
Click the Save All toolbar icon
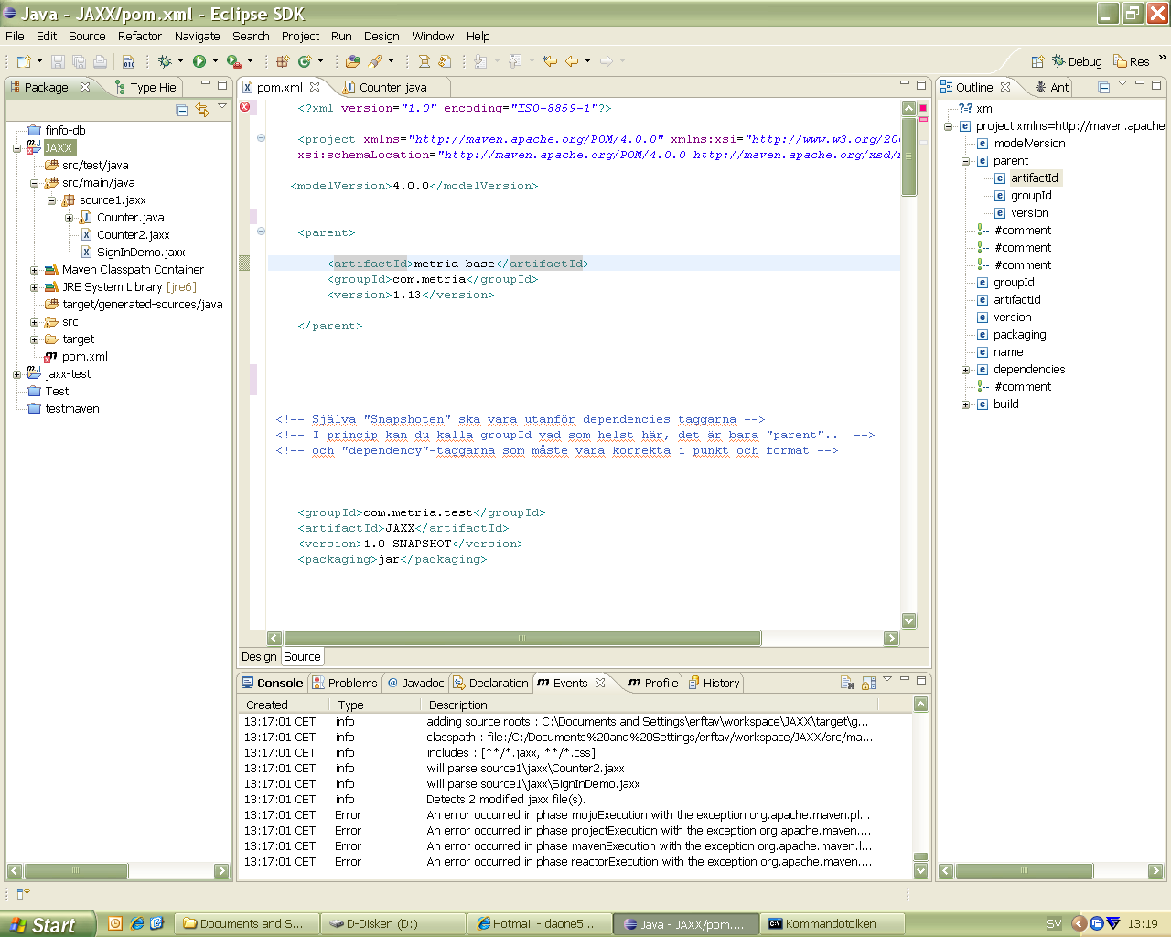click(x=79, y=61)
